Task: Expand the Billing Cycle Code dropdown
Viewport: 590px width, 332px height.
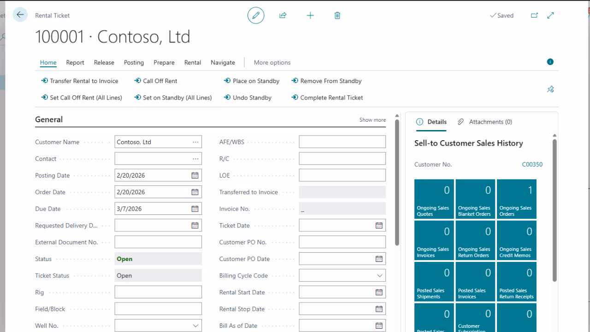Action: pos(379,276)
